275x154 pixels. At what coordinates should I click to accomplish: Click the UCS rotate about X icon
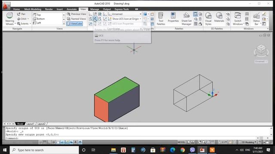pos(90,19)
